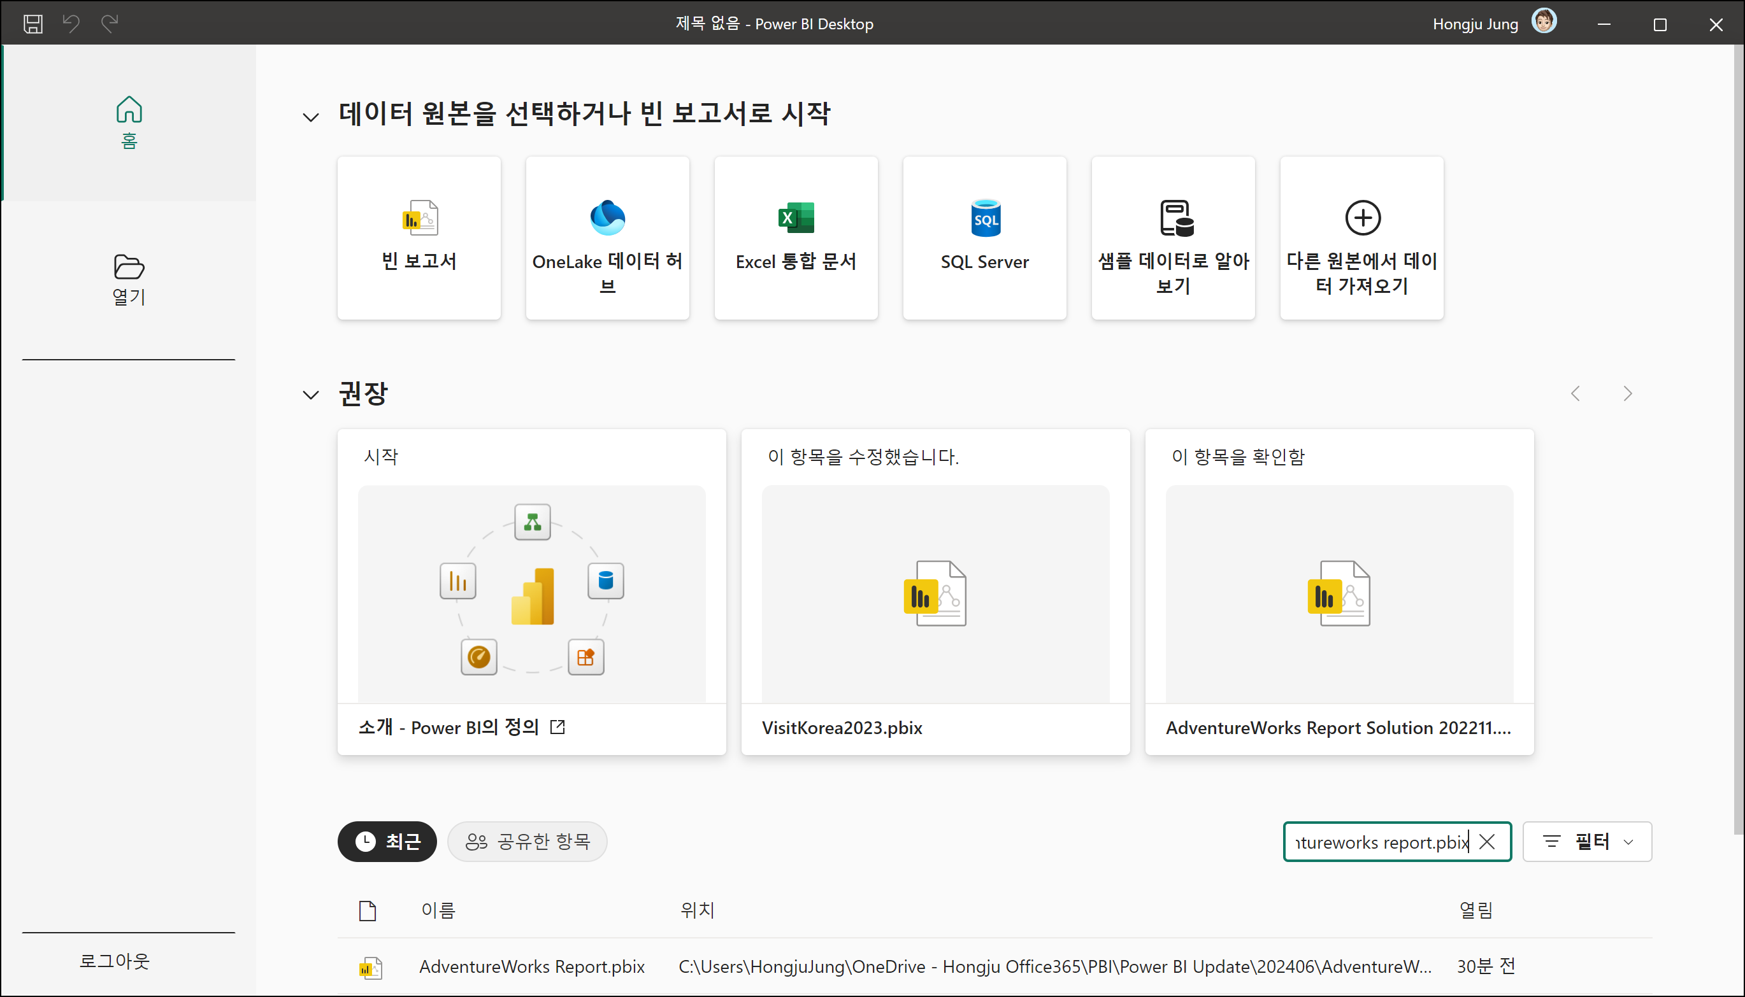The image size is (1745, 997).
Task: Collapse the 데이터 원본 선택 section chevron
Action: (311, 117)
